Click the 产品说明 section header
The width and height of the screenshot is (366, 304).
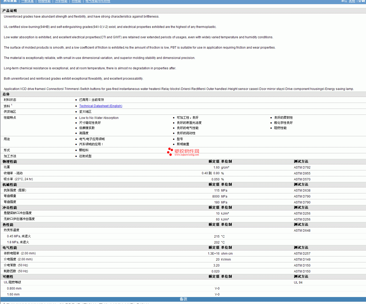coord(10,11)
